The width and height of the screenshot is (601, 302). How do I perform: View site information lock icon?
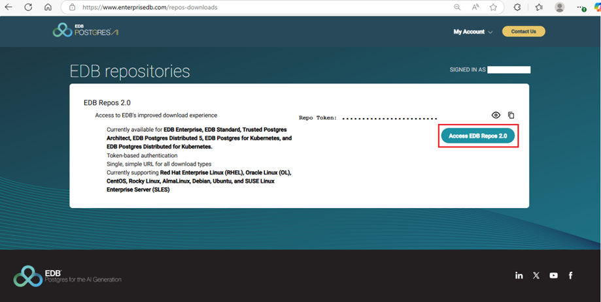click(72, 7)
